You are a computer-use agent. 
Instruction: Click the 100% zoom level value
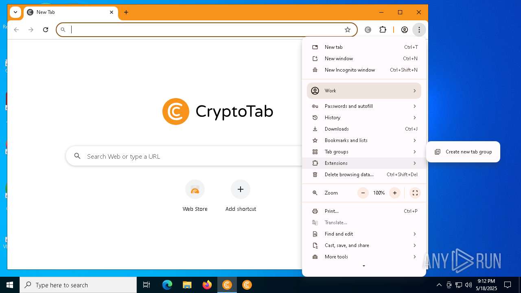point(379,193)
